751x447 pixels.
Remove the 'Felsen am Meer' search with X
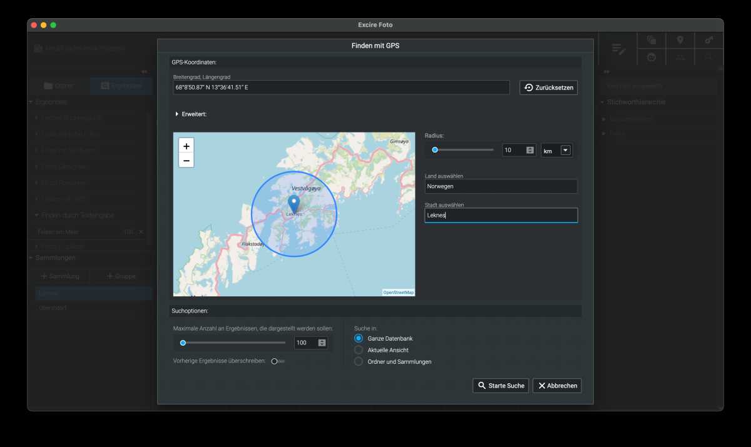click(x=141, y=232)
